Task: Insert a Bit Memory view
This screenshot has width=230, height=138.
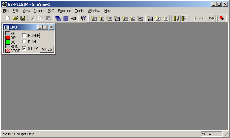Action: pyautogui.click(x=109, y=18)
